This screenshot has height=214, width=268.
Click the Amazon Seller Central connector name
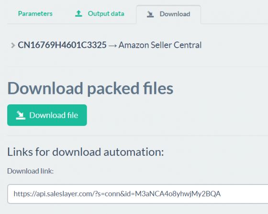[160, 45]
